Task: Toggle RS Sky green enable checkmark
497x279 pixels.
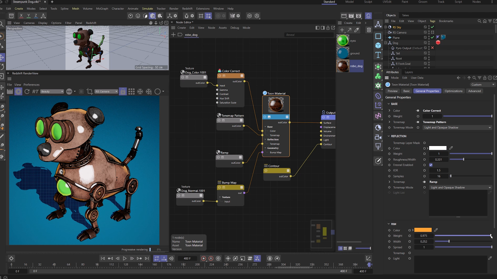Action: point(433,27)
